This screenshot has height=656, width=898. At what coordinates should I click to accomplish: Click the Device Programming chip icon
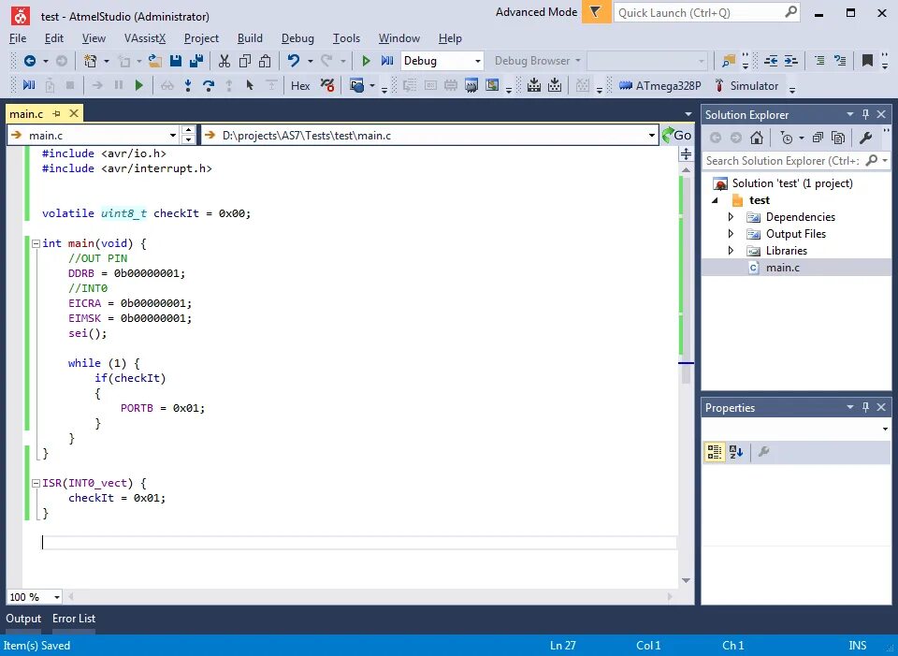click(471, 86)
